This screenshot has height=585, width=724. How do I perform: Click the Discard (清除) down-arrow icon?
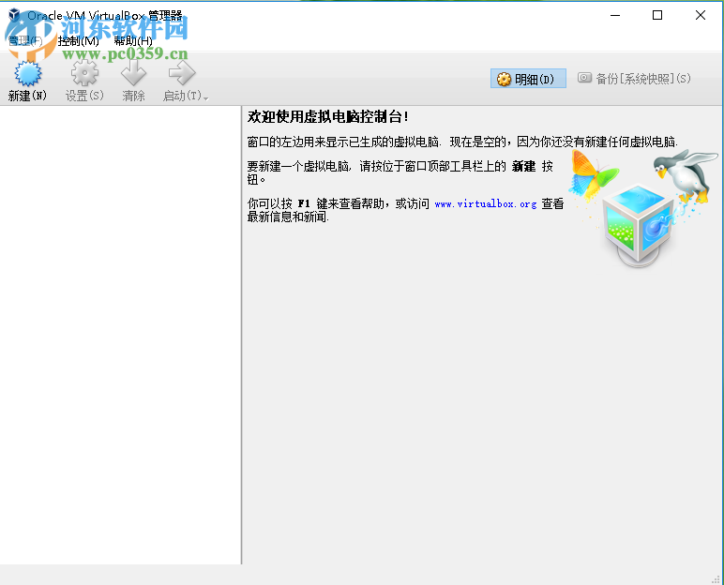(133, 73)
